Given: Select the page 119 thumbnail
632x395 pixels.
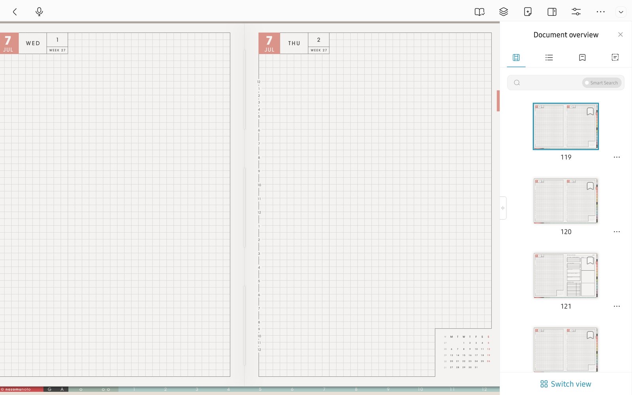Looking at the screenshot, I should (566, 126).
